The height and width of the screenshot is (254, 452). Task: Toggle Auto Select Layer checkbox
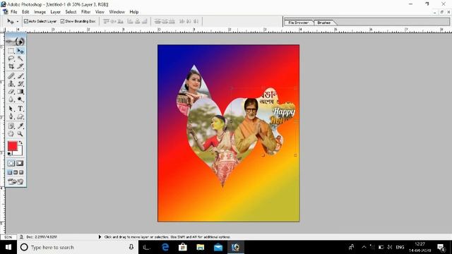point(26,21)
